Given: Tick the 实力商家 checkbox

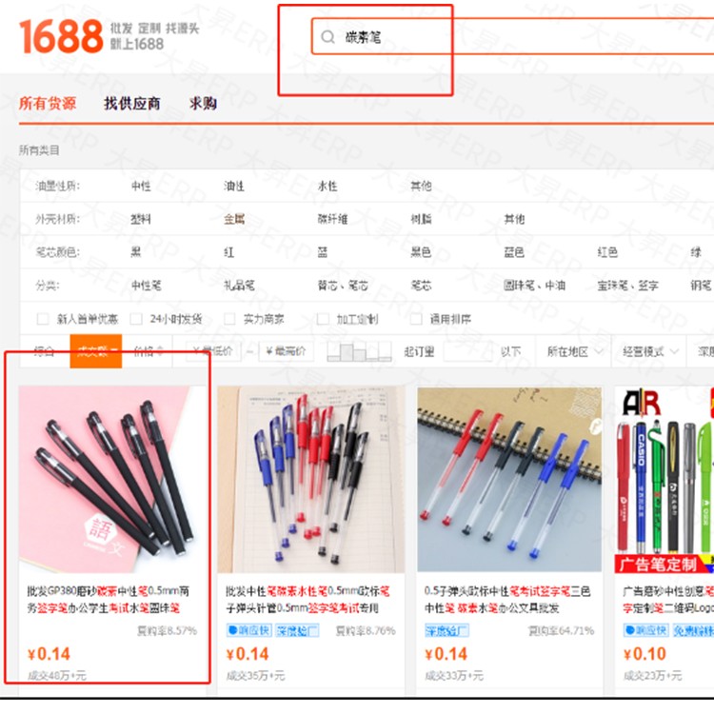Looking at the screenshot, I should coord(229,319).
